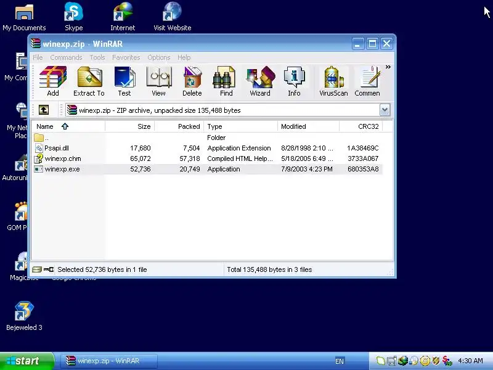
Task: Launch the Wizard tool
Action: [260, 81]
